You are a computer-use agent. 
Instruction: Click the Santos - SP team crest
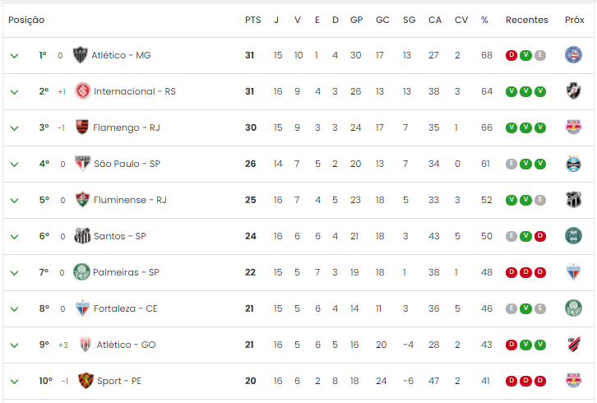[x=82, y=236]
